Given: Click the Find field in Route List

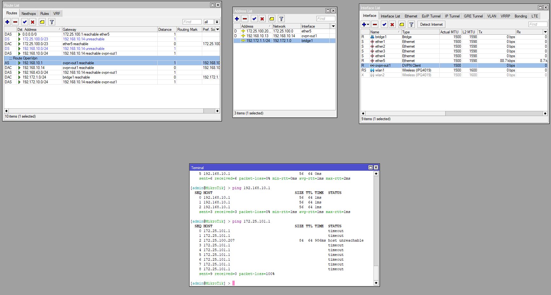Looking at the screenshot, I should click(x=192, y=22).
